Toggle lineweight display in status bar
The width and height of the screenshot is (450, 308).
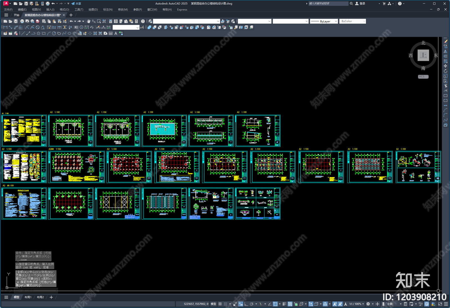point(284,304)
